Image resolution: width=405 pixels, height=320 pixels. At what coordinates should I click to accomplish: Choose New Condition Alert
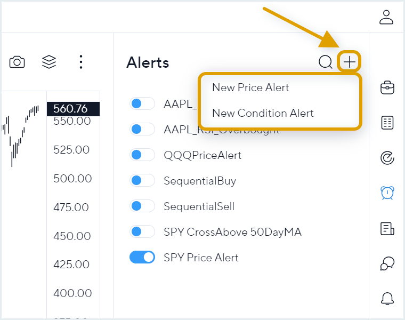click(x=263, y=113)
